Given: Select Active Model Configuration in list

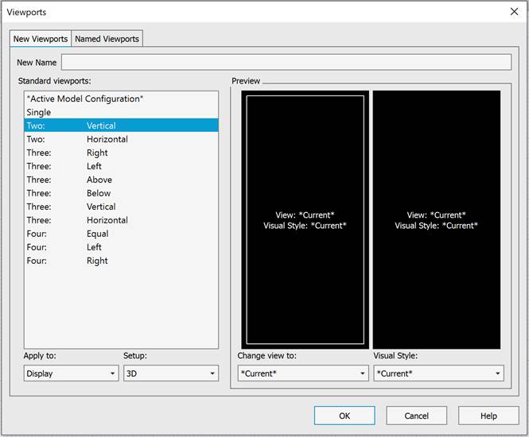Looking at the screenshot, I should (84, 99).
